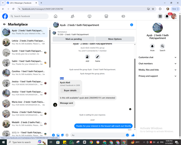Edit the group name pencil icon
The width and height of the screenshot is (181, 145).
pyautogui.click(x=97, y=57)
